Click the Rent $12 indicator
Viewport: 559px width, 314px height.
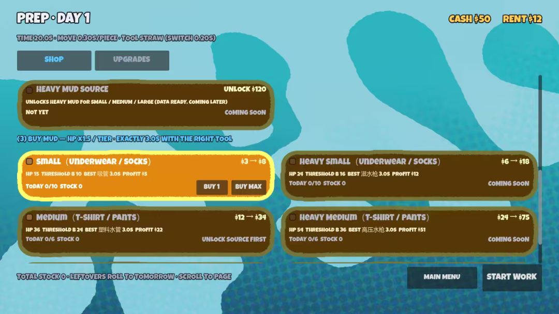coord(522,19)
